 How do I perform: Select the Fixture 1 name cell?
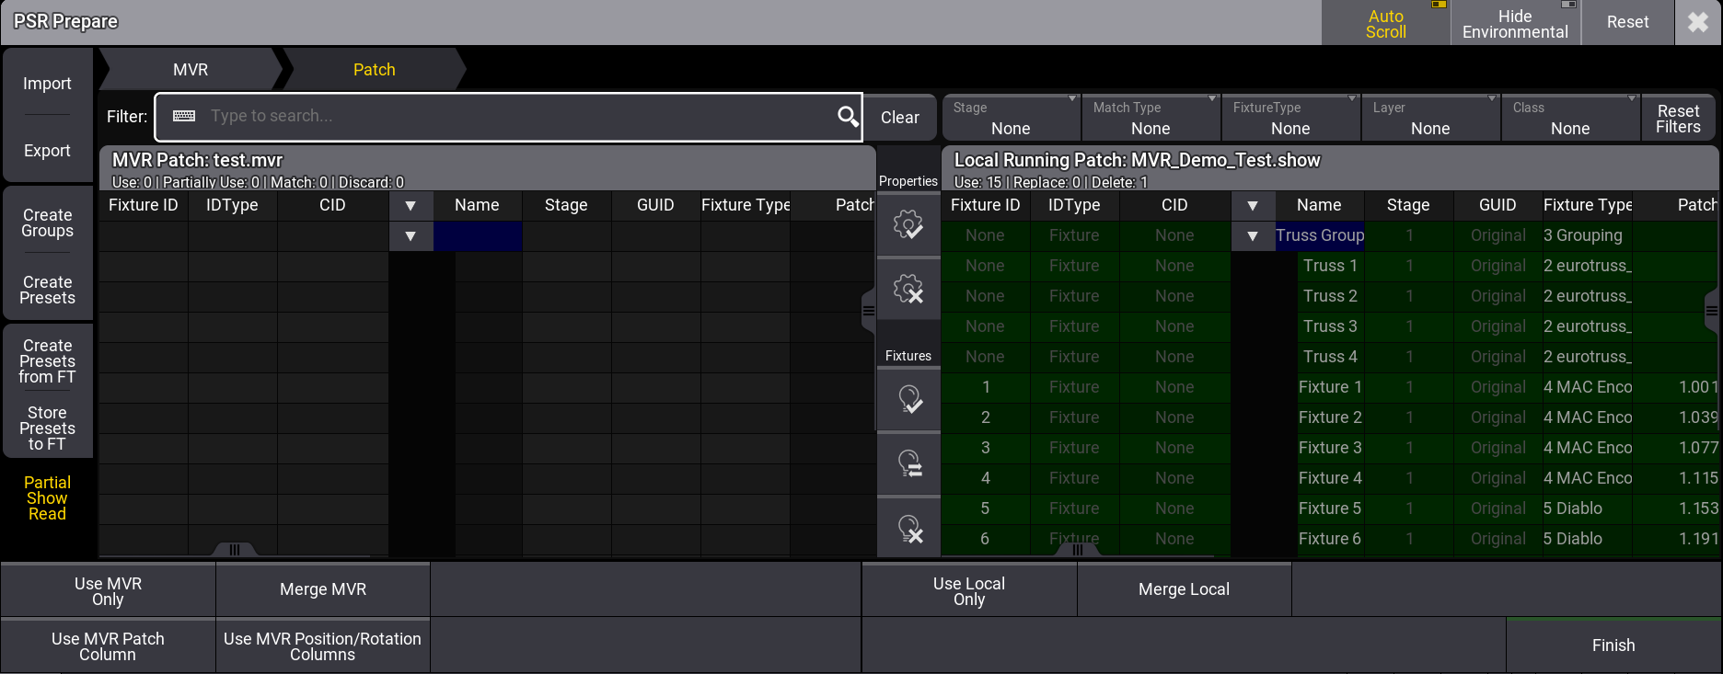(x=1330, y=388)
